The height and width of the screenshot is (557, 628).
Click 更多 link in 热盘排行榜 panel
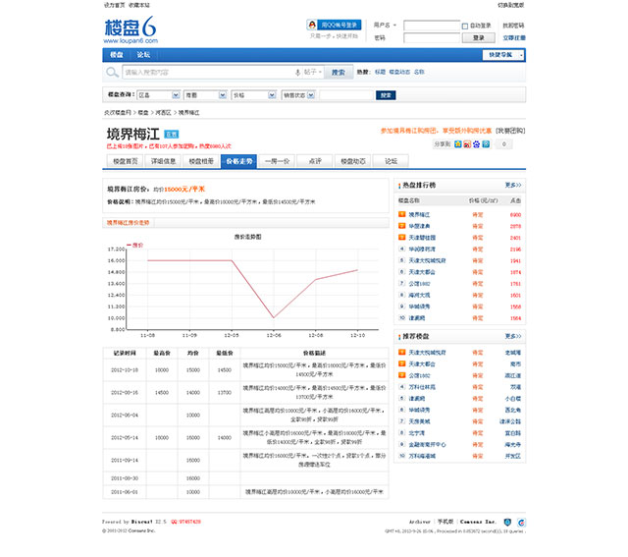(x=512, y=185)
